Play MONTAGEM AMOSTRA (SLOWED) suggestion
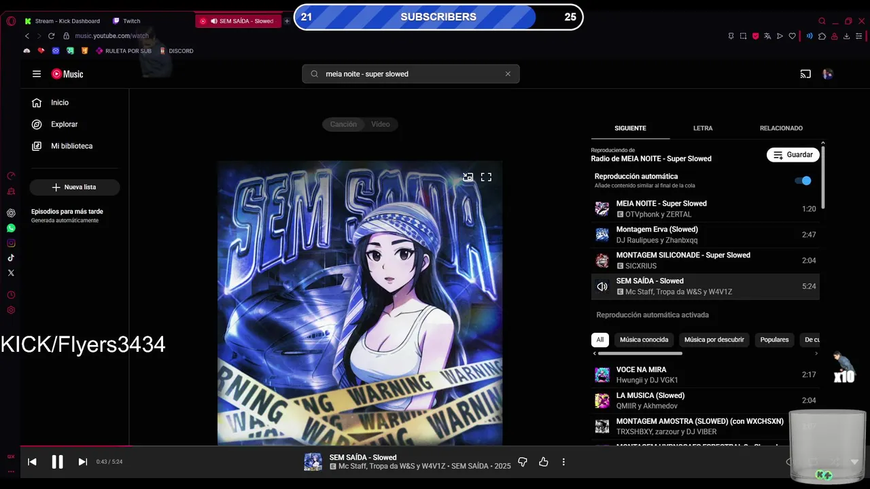The width and height of the screenshot is (870, 489). pyautogui.click(x=705, y=426)
